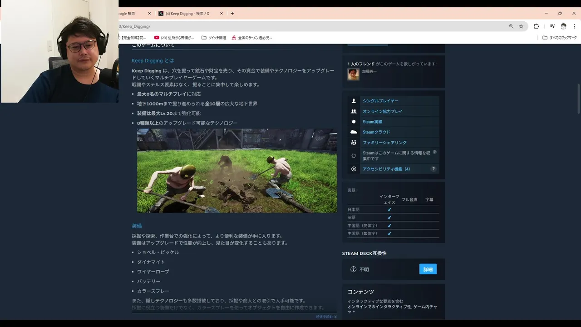Close the Keep Digging X search tab
The image size is (581, 327).
tap(222, 14)
